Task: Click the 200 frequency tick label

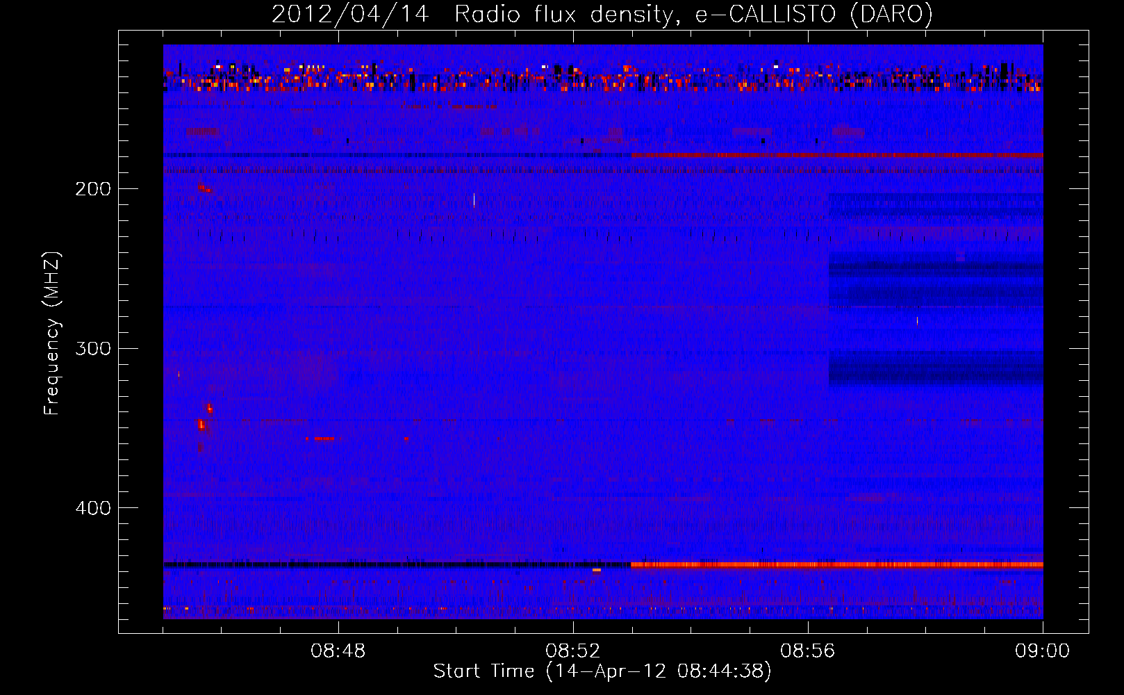Action: (x=93, y=189)
